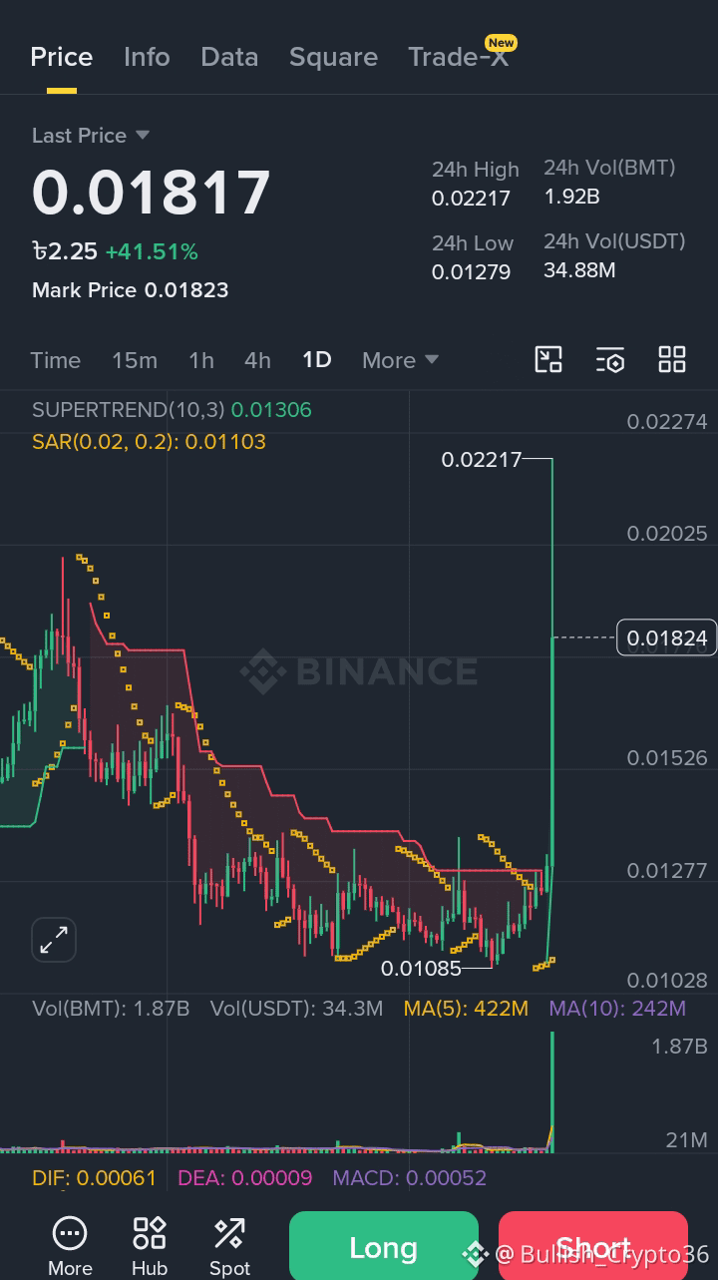Click the MA(10): 242M volume label
718x1280 pixels.
click(x=617, y=1009)
